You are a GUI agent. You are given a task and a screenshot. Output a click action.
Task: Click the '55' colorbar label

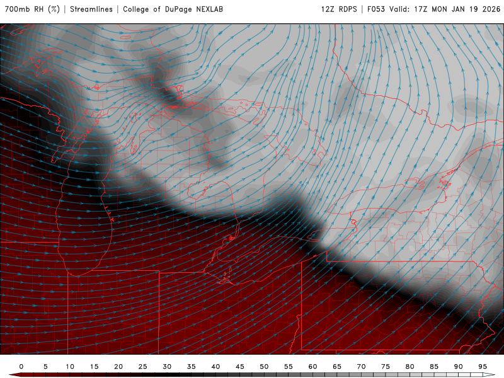(289, 367)
